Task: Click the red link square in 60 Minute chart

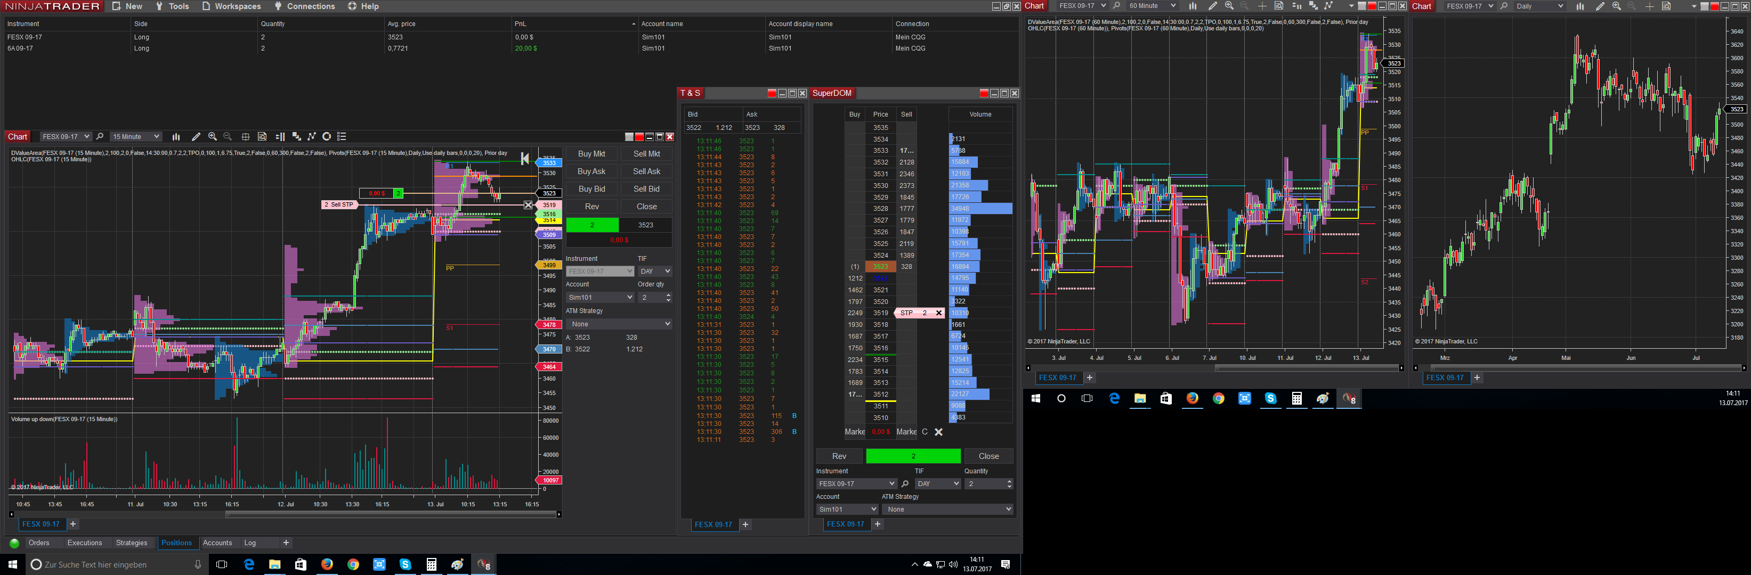Action: click(x=1372, y=6)
